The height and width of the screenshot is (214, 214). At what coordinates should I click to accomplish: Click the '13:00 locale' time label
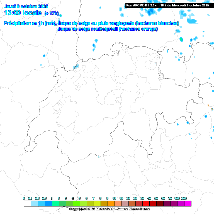click(x=23, y=13)
